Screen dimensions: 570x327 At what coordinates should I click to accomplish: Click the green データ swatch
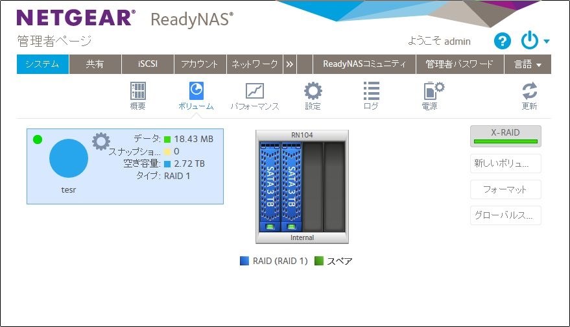click(167, 139)
